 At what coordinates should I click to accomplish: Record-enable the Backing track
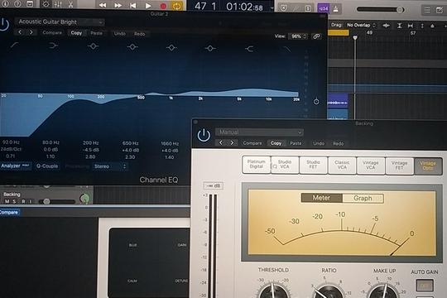click(23, 201)
